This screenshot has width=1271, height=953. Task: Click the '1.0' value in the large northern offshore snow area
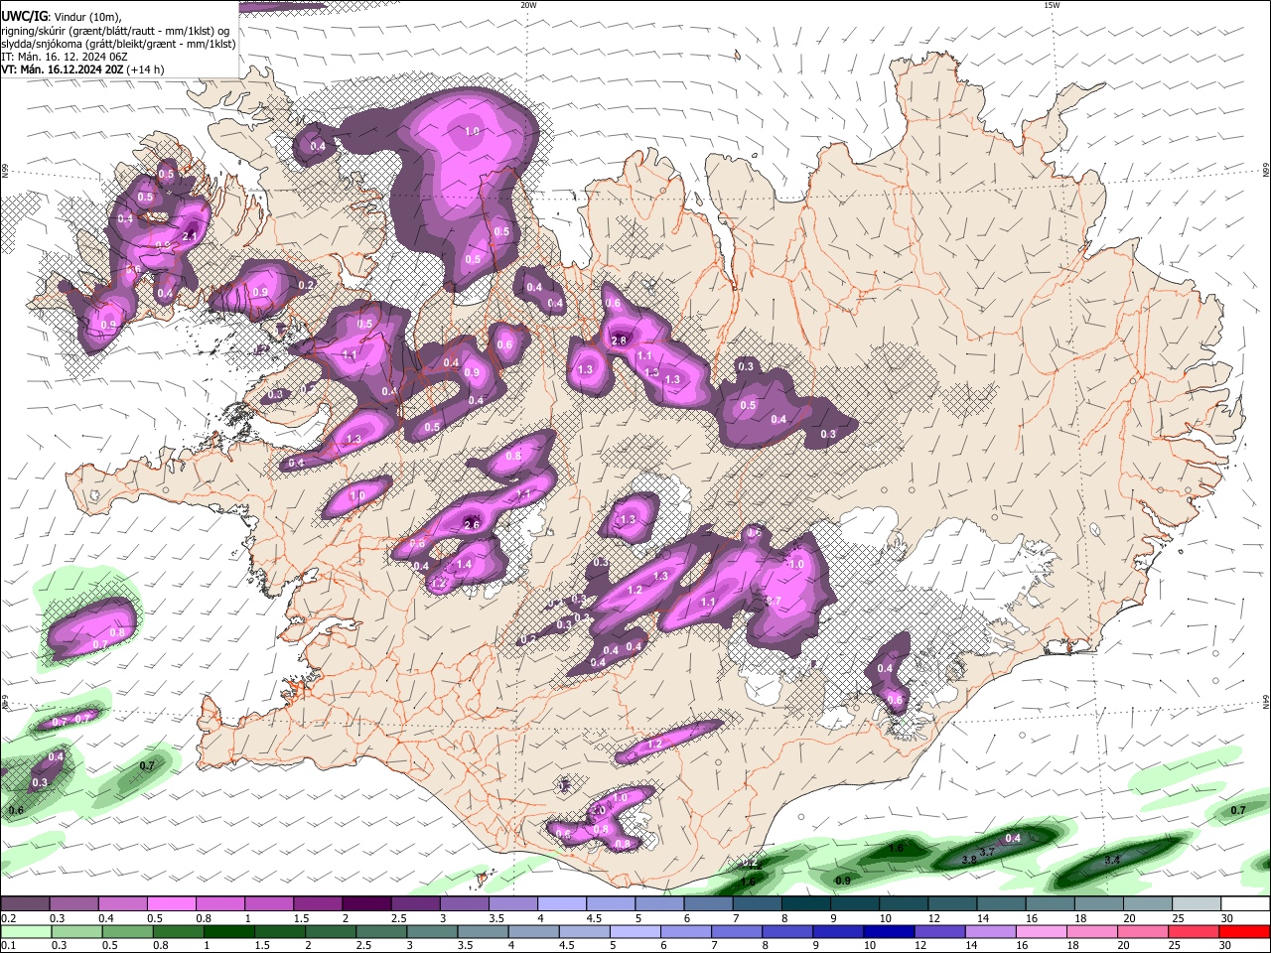[473, 131]
